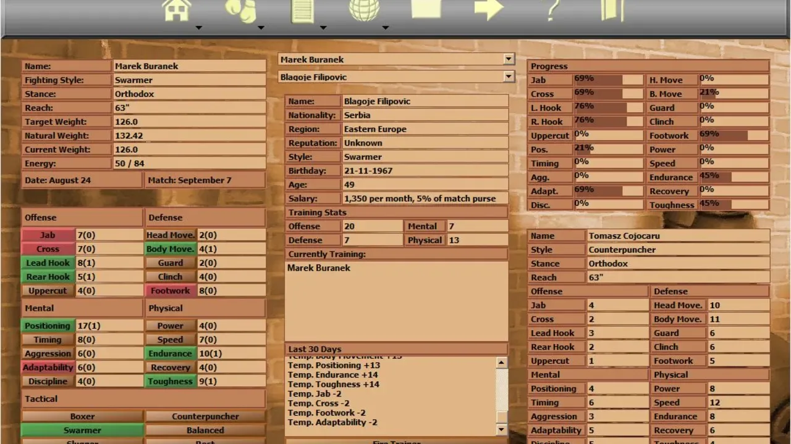Open help via question mark icon
This screenshot has height=444, width=791.
(x=552, y=9)
